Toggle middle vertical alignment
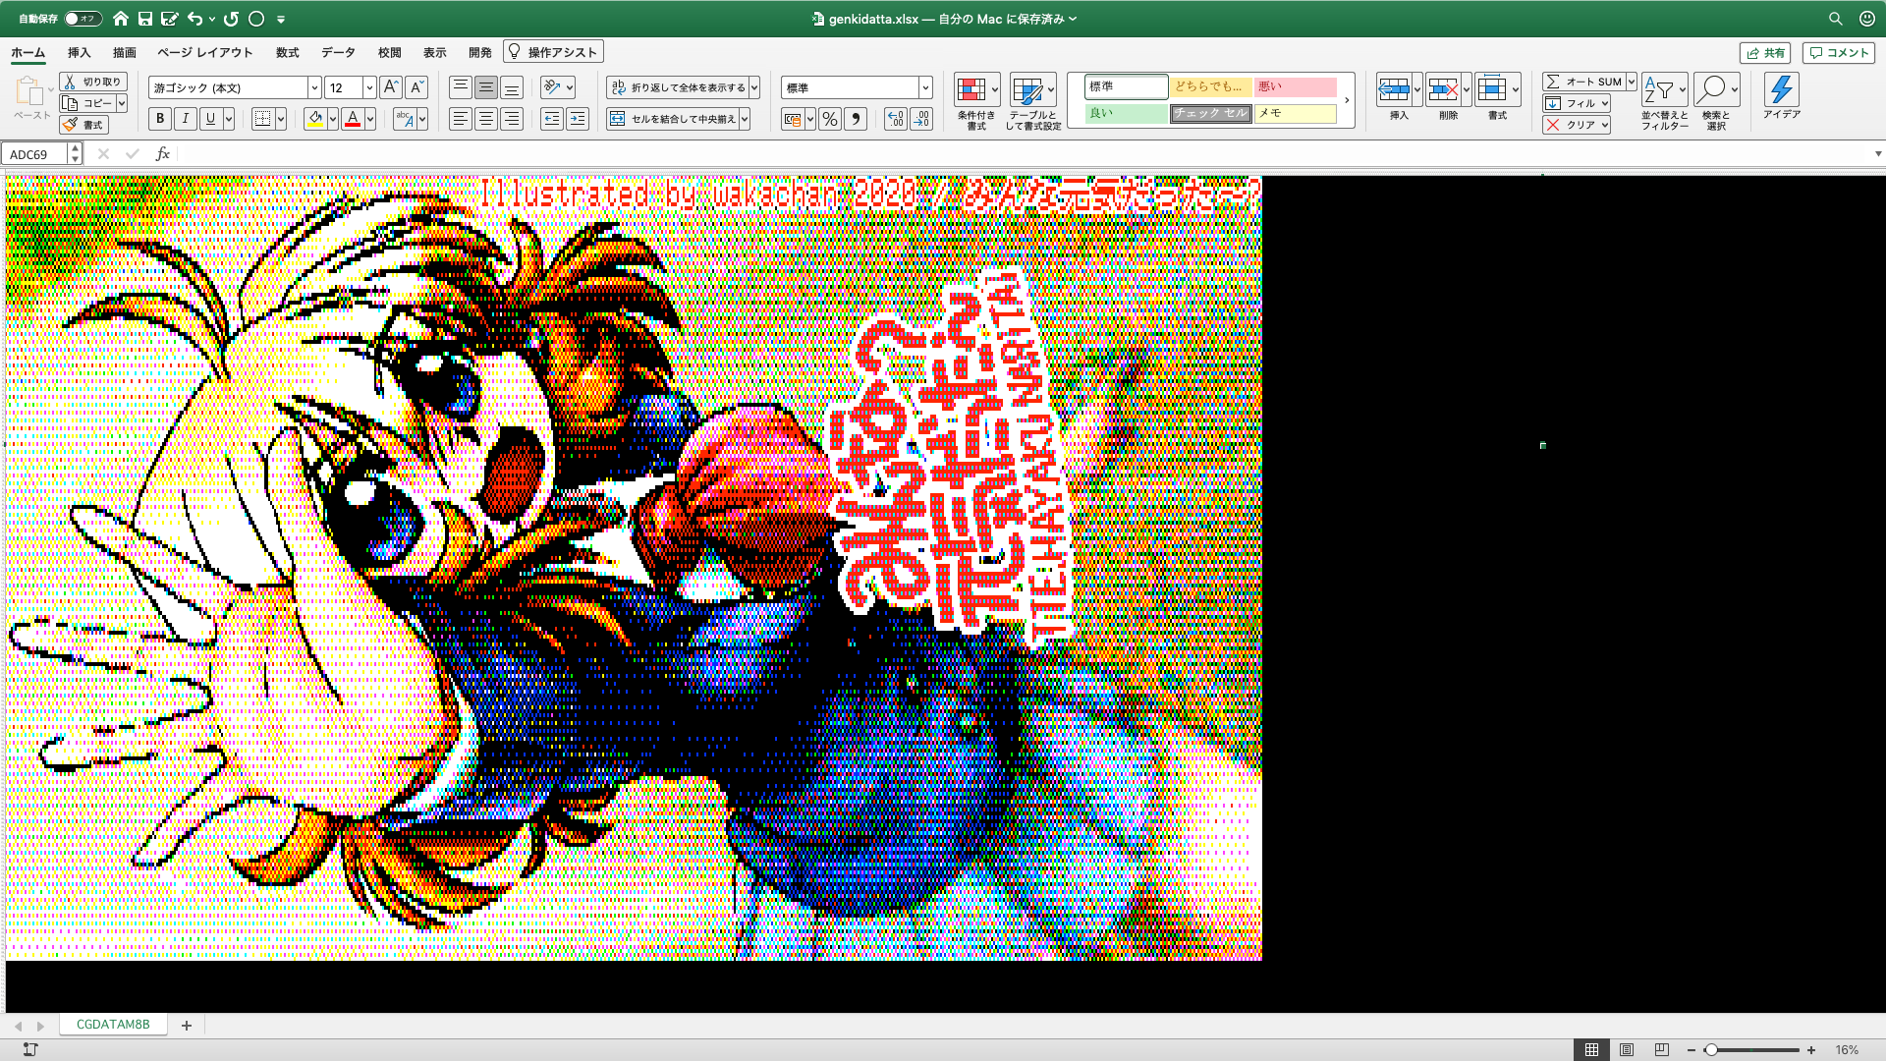 (485, 87)
